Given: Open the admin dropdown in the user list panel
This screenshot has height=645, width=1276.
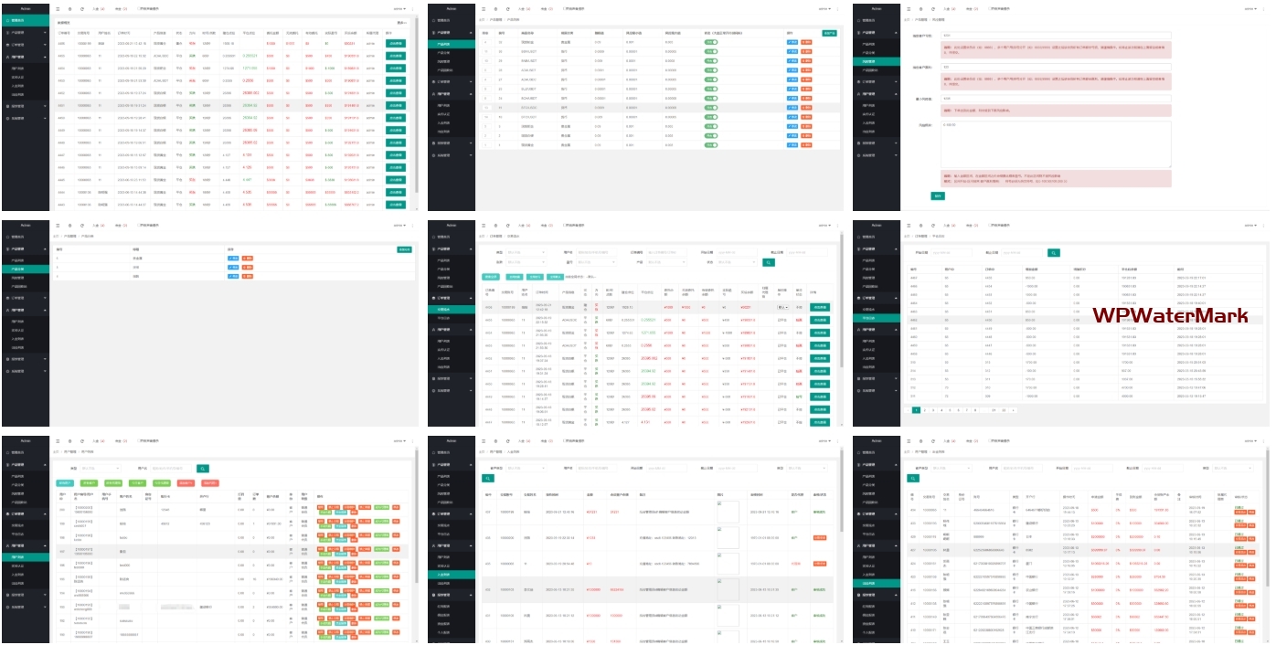Looking at the screenshot, I should coord(401,440).
